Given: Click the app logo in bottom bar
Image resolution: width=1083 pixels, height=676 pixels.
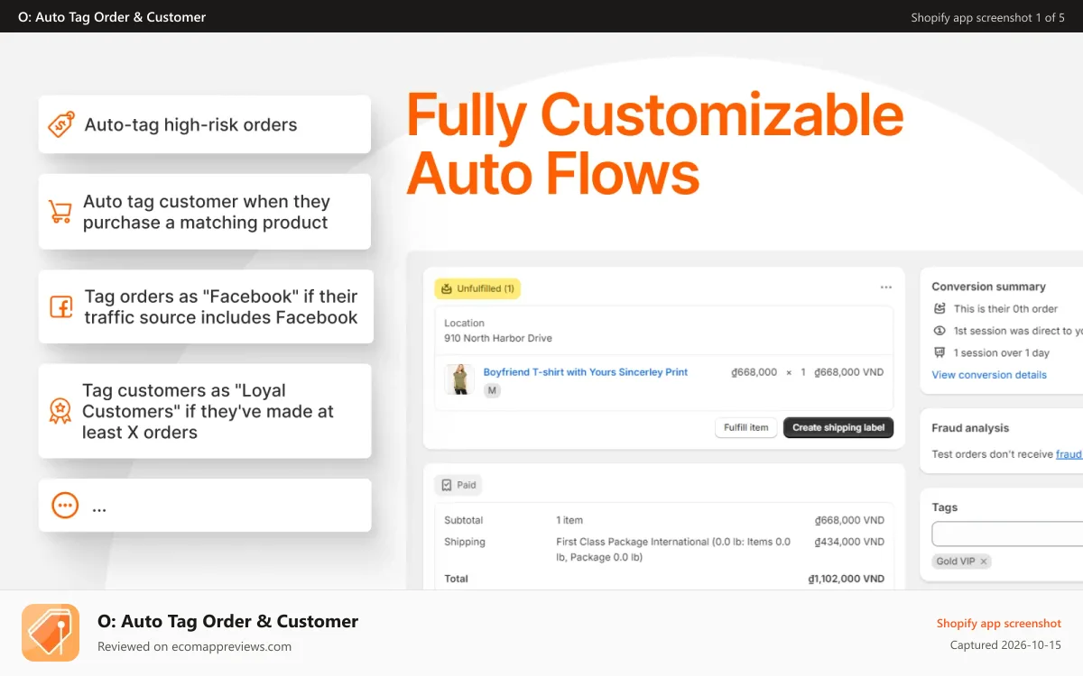Looking at the screenshot, I should tap(51, 633).
